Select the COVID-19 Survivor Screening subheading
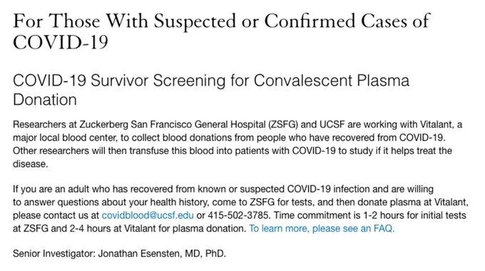 tap(211, 90)
